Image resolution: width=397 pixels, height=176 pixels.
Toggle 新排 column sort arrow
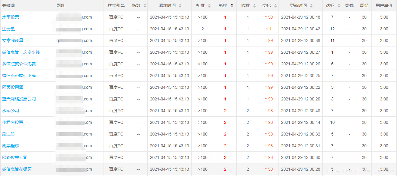point(232,6)
